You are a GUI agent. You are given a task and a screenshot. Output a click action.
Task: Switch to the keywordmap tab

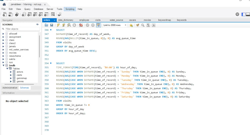(x=164, y=20)
